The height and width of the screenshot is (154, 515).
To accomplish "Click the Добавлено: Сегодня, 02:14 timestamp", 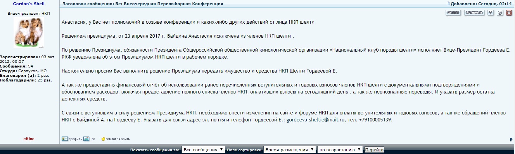I will 481,3.
